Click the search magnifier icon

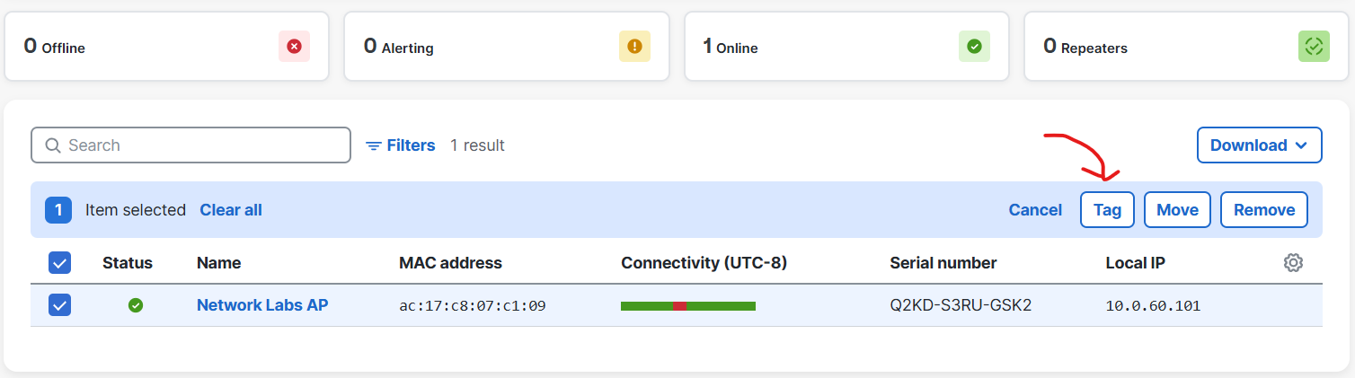click(x=53, y=145)
